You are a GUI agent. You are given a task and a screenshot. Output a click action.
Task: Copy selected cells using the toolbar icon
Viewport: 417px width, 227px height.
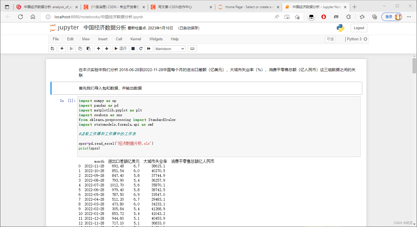(x=80, y=49)
